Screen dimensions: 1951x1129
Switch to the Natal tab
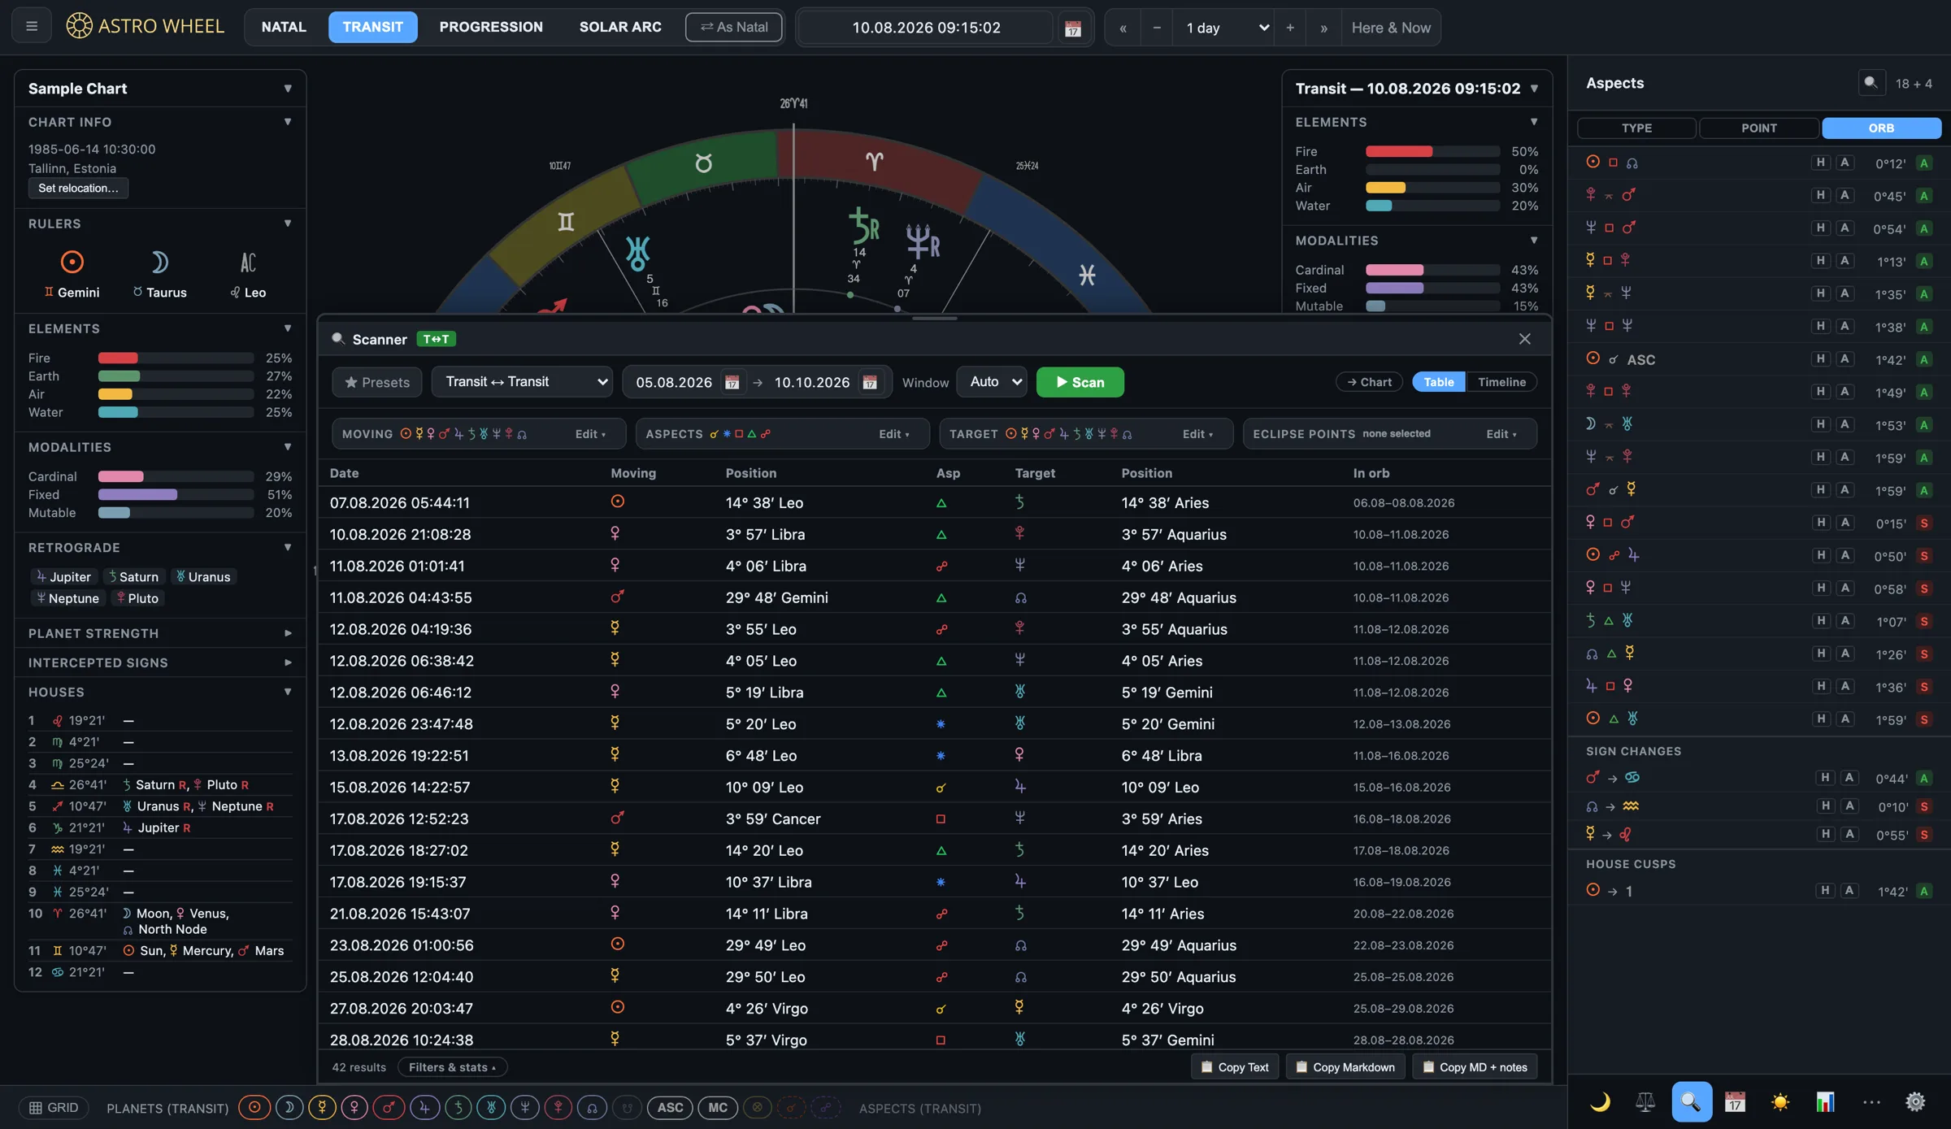tap(284, 27)
